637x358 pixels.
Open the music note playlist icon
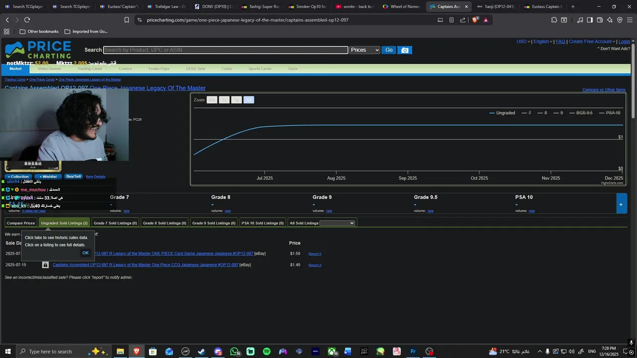coord(580,20)
